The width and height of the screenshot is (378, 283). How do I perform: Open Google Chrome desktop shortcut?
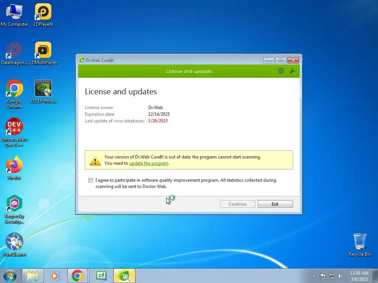click(14, 94)
